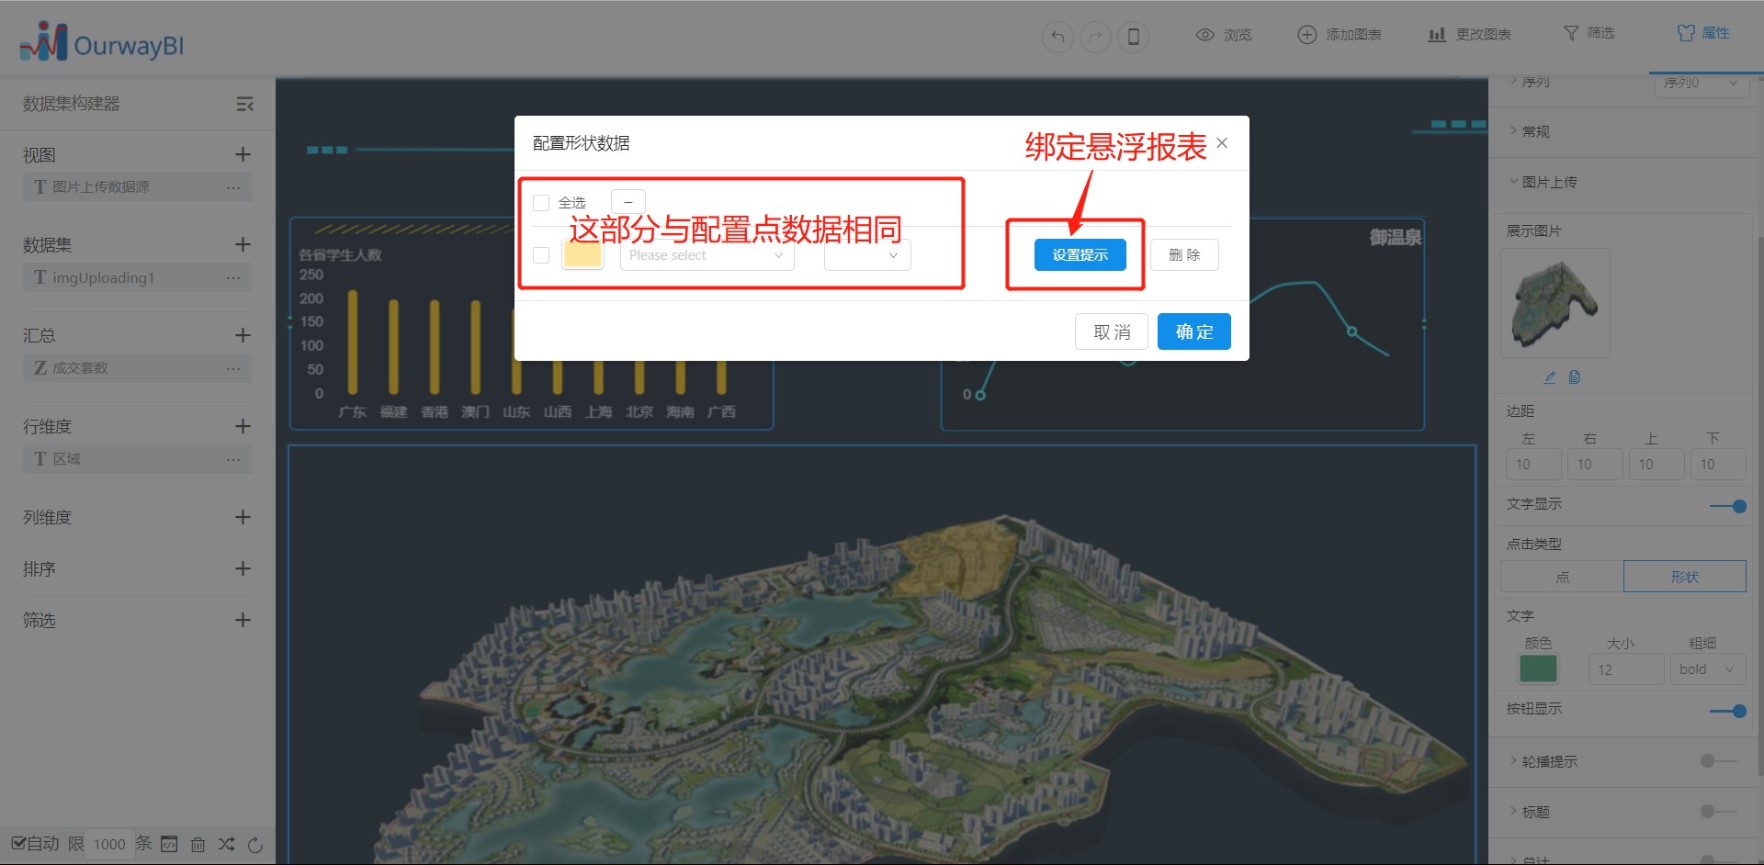Toggle the 文字显示 switch
The height and width of the screenshot is (865, 1764).
click(1728, 506)
